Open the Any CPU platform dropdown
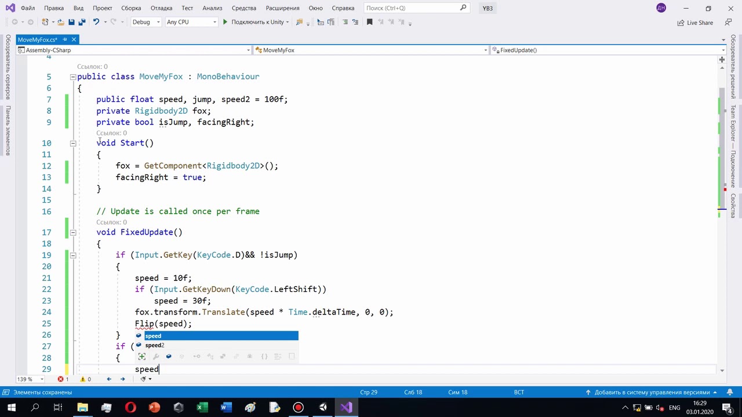 click(x=191, y=22)
